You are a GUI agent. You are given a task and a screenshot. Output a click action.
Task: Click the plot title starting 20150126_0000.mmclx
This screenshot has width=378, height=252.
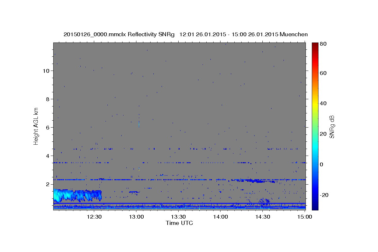pyautogui.click(x=186, y=34)
